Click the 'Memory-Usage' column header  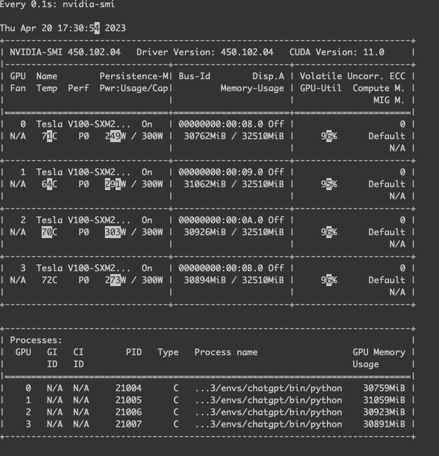point(252,88)
